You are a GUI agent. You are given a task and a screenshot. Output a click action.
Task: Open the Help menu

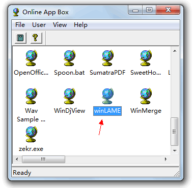pyautogui.click(x=80, y=25)
